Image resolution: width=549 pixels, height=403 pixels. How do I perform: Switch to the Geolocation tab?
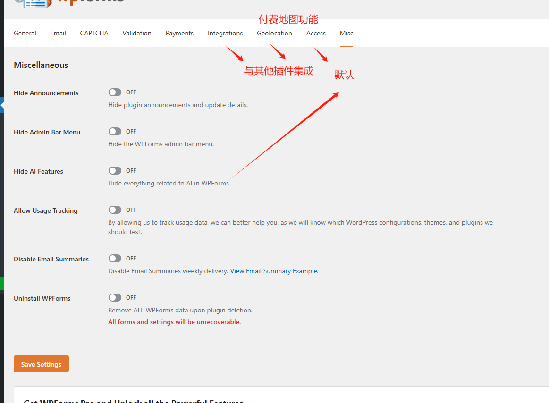(274, 34)
